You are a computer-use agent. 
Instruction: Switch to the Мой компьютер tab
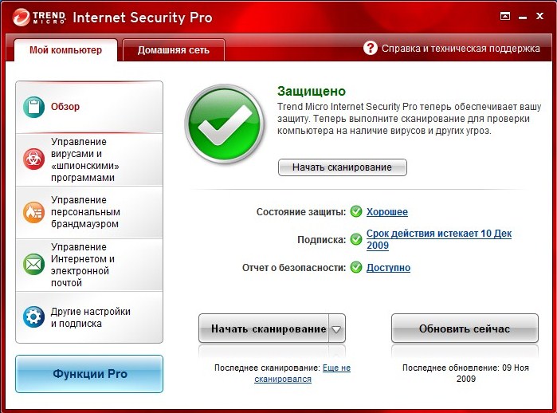point(65,50)
